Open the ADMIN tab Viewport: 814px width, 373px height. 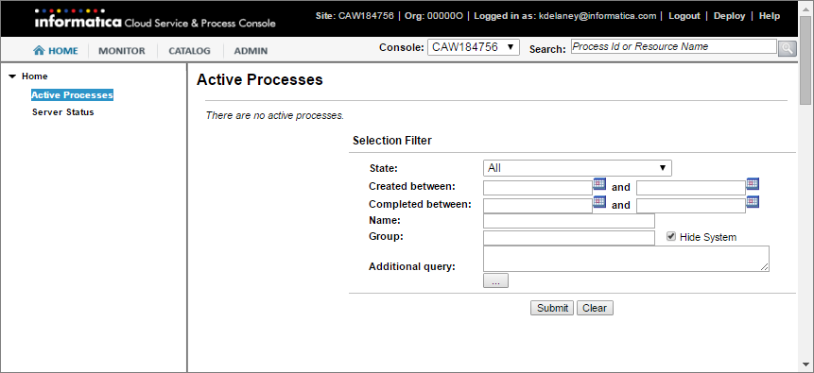pyautogui.click(x=251, y=51)
